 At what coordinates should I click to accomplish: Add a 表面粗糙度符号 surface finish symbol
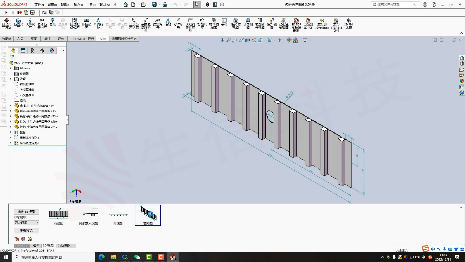(146, 25)
